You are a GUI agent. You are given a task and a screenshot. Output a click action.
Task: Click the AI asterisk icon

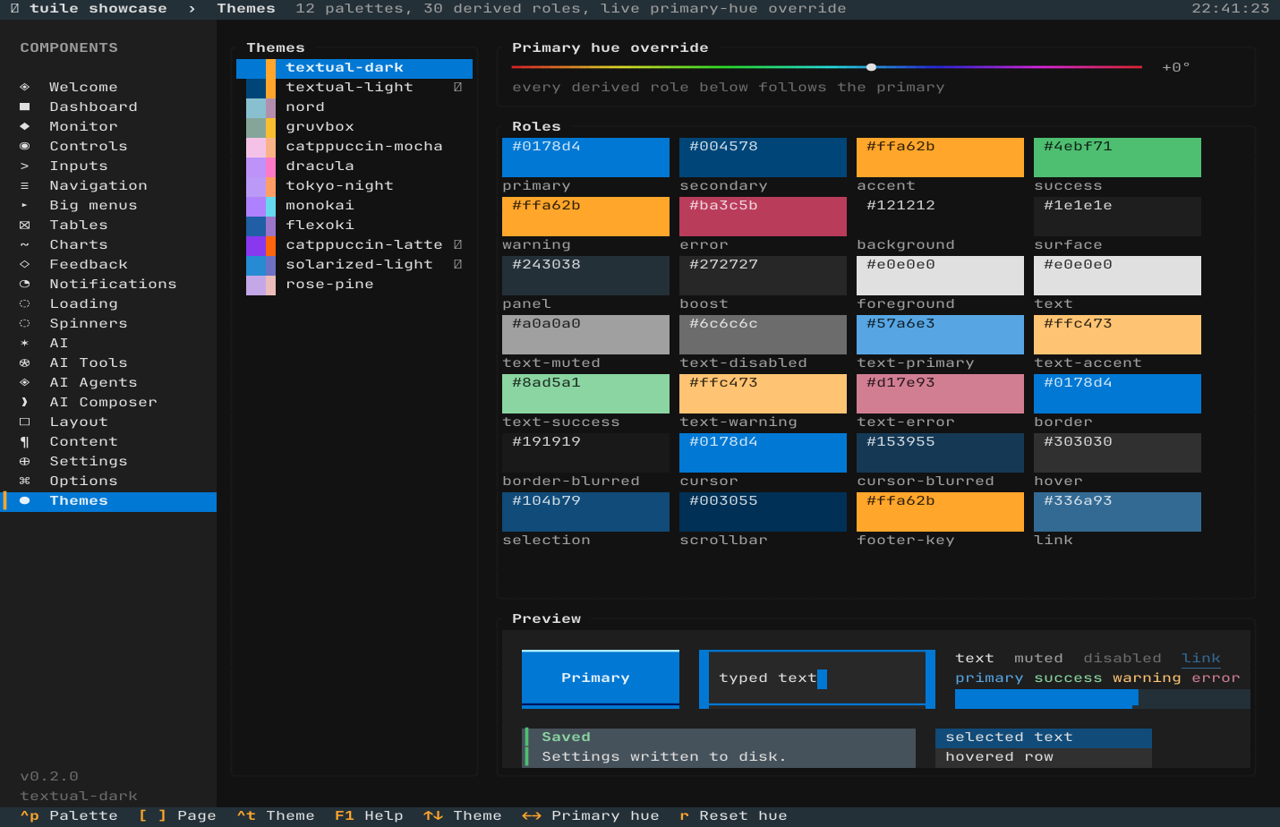(x=25, y=343)
